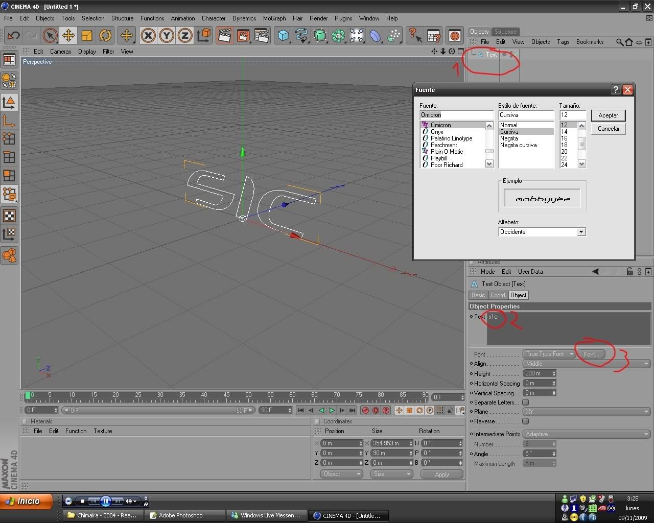Add a cube primitive object
The image size is (654, 523).
point(283,35)
